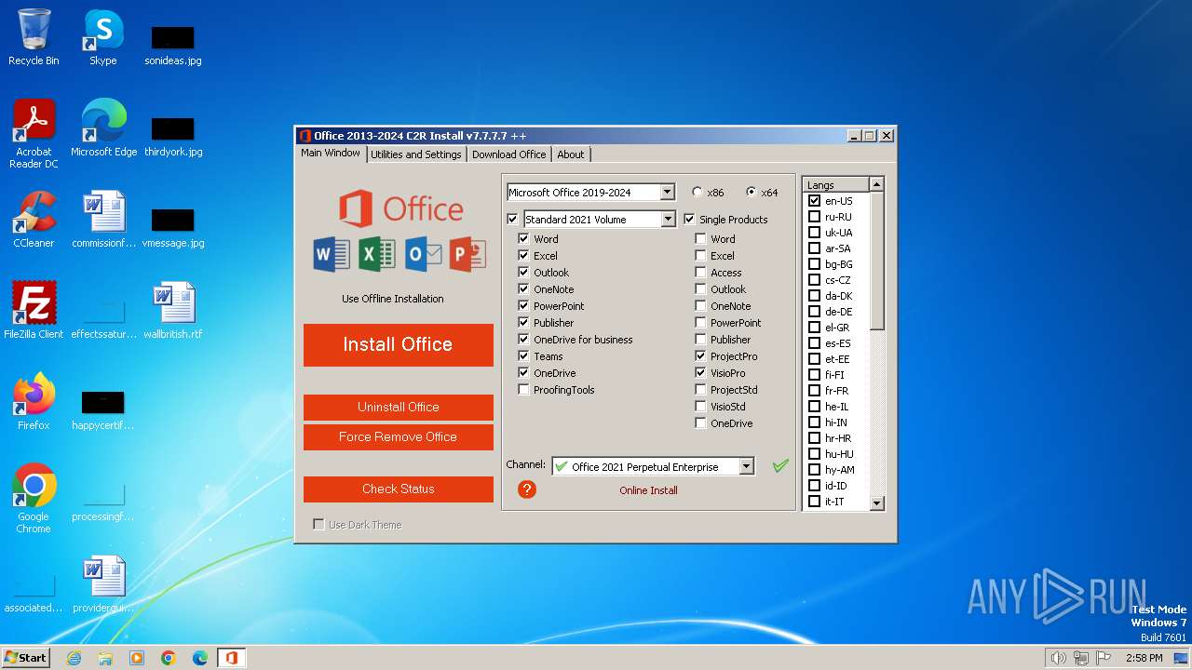Check the ProjectStd single product
Screen dimensions: 1192x670
pyautogui.click(x=700, y=389)
